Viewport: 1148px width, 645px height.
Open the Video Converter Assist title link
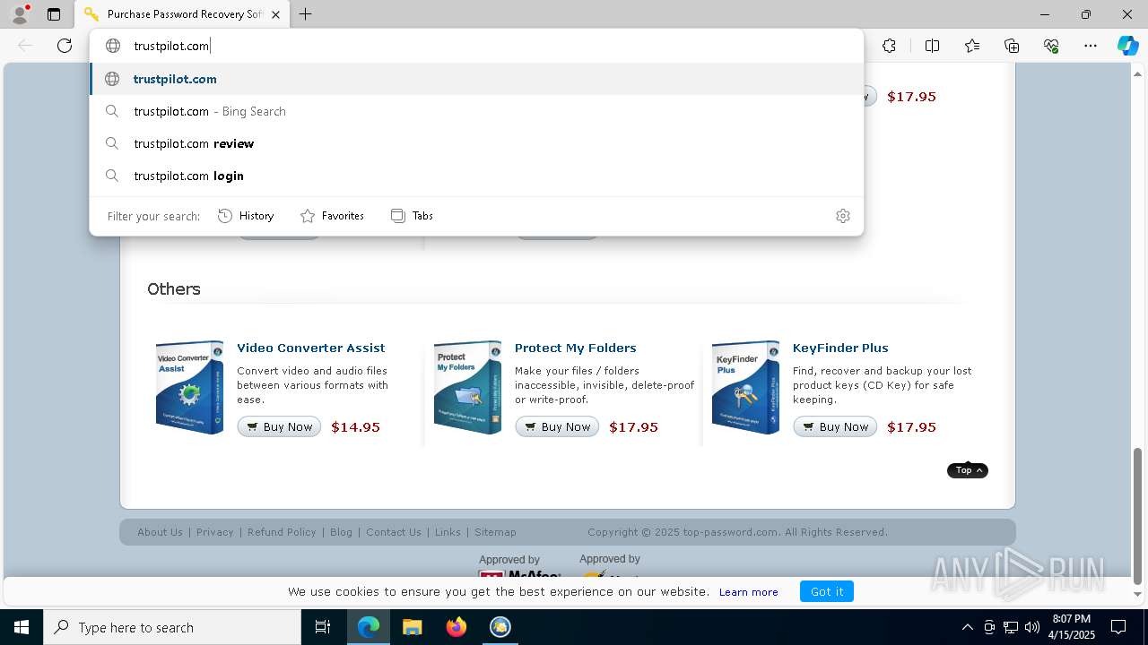coord(311,348)
